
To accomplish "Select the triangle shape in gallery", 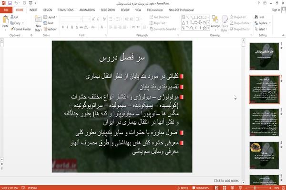I will (x=184, y=22).
